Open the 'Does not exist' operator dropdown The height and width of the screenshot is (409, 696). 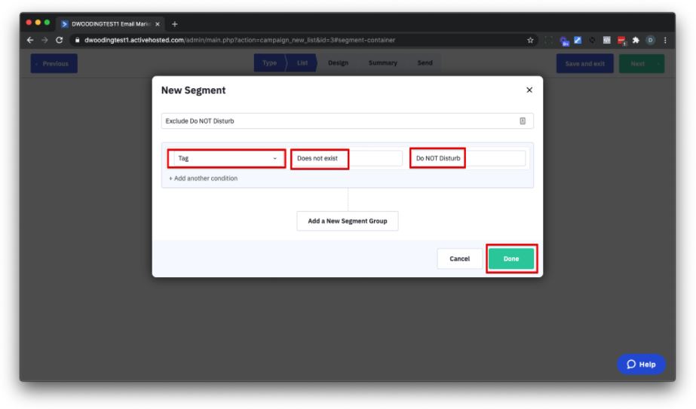[x=346, y=158]
